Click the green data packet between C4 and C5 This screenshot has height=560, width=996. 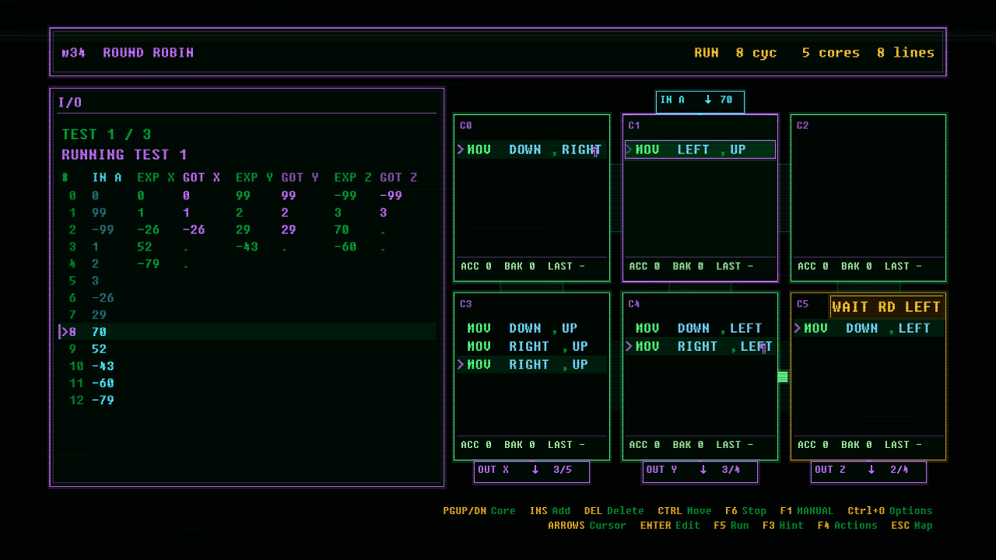pyautogui.click(x=783, y=377)
